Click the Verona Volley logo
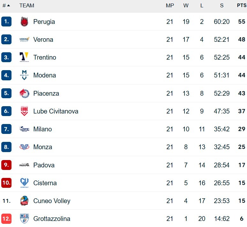 click(x=24, y=40)
